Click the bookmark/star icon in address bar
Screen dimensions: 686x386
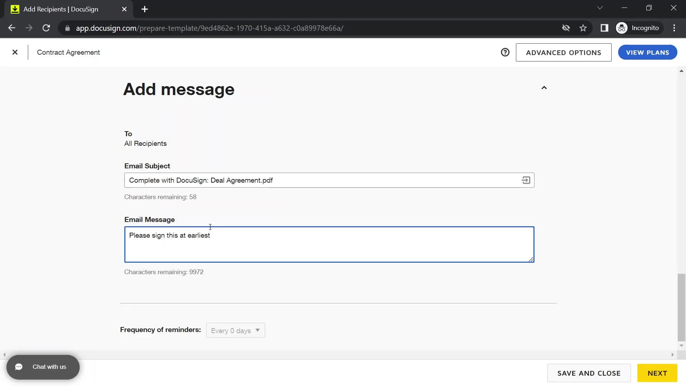[584, 28]
